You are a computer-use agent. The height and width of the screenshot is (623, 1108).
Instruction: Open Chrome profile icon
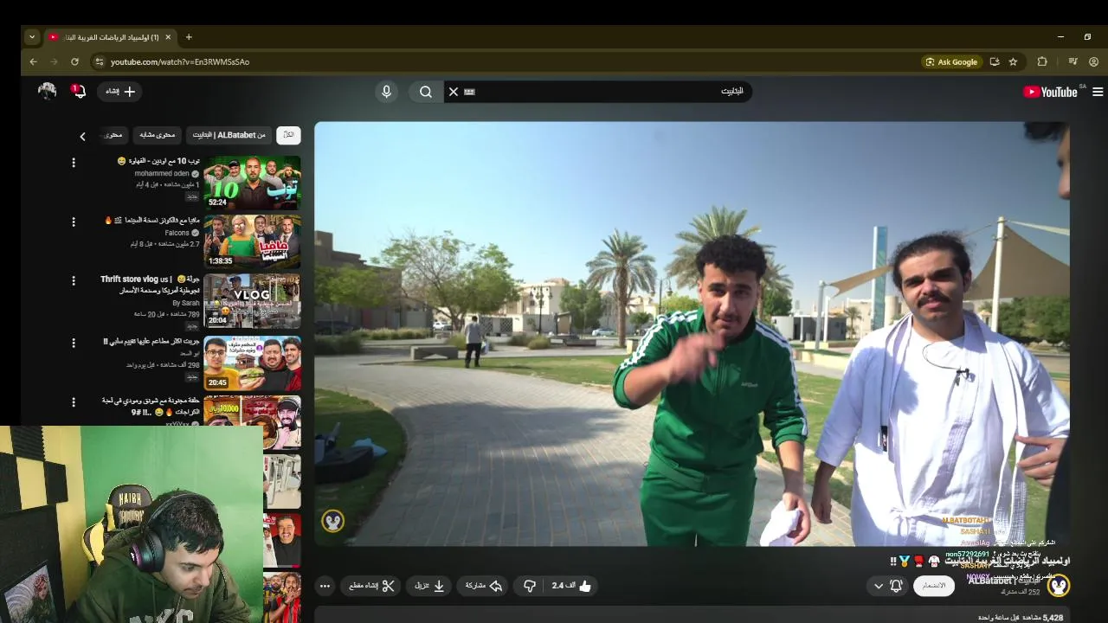pyautogui.click(x=1094, y=61)
